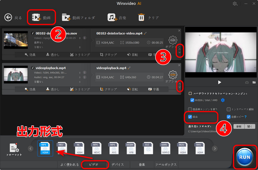Switch to よく使われる tab
258x170 pixels.
click(70, 165)
